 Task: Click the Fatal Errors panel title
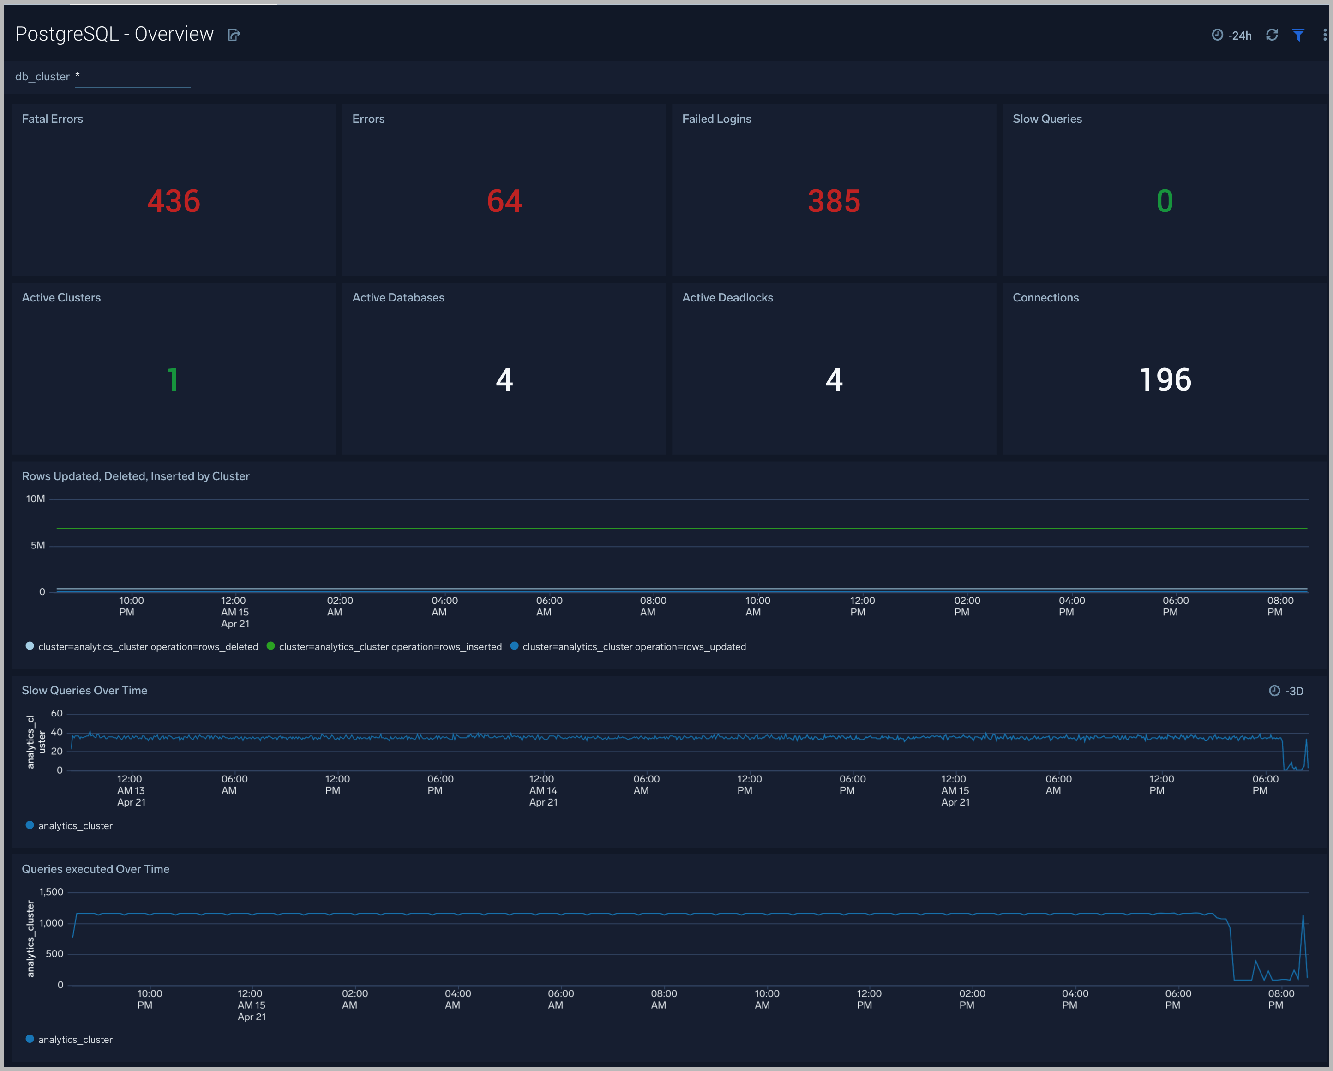coord(53,119)
